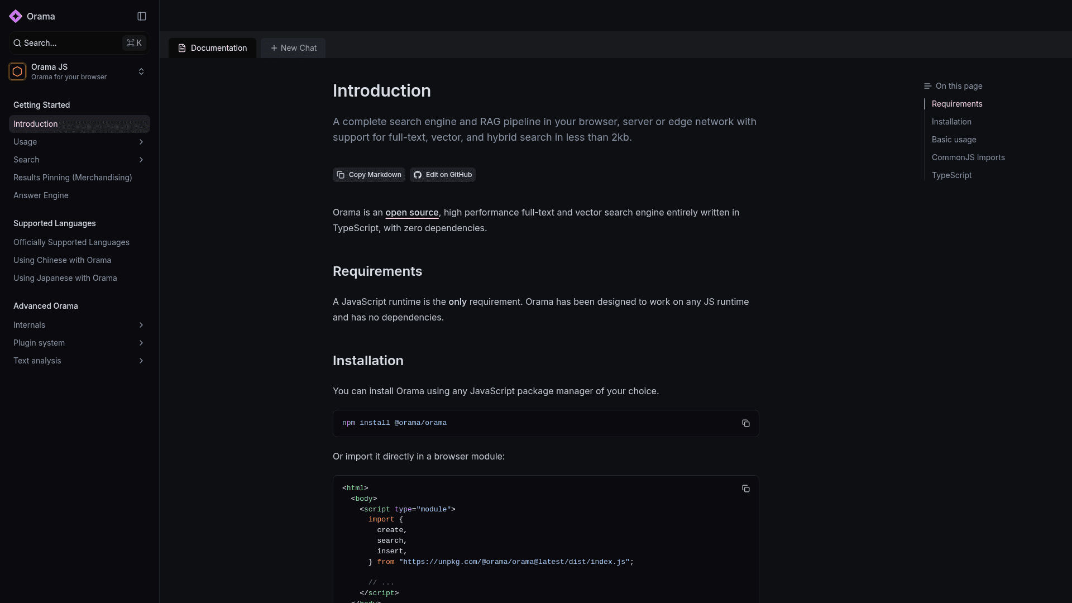Click the Edit on GitHub button
Viewport: 1072px width, 603px height.
[x=443, y=175]
